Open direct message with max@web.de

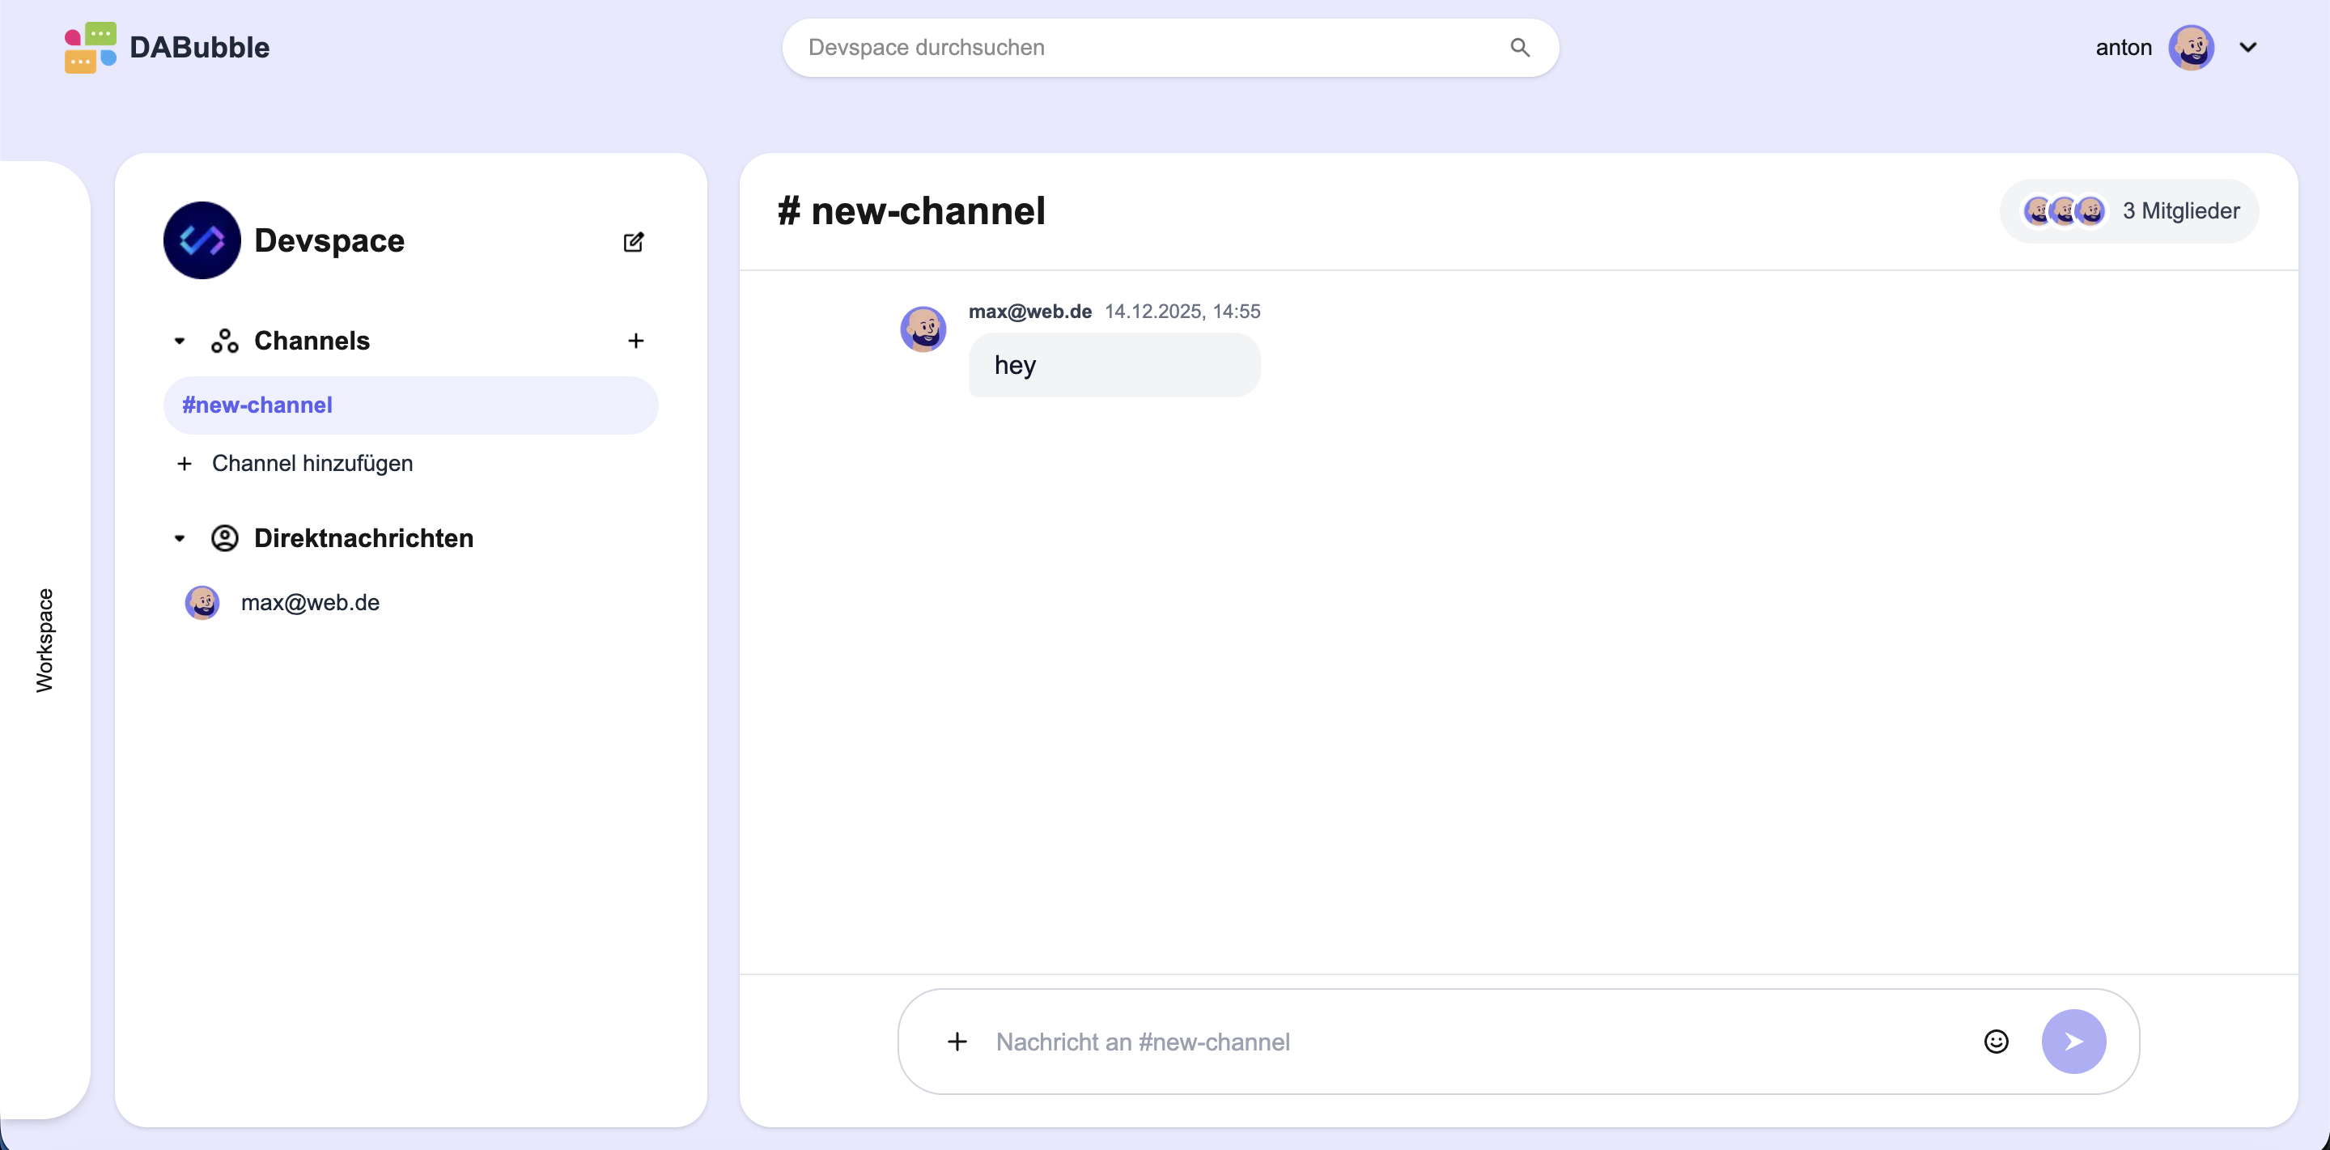[309, 603]
